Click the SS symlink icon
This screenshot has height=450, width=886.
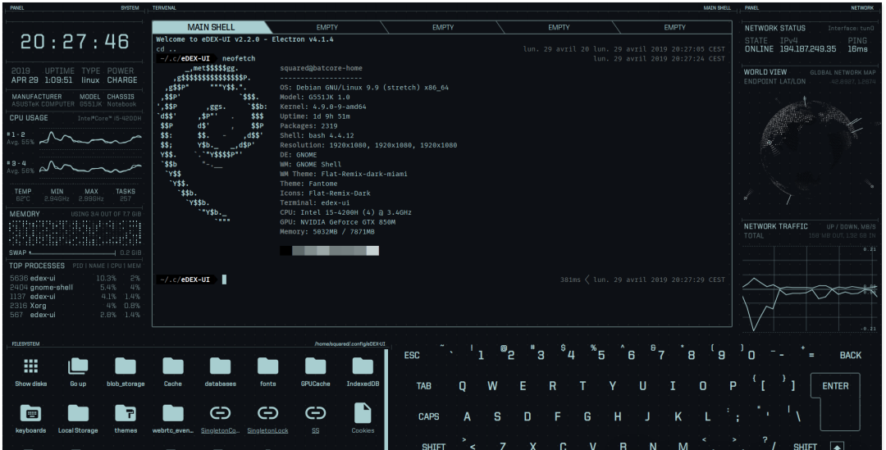pos(315,413)
